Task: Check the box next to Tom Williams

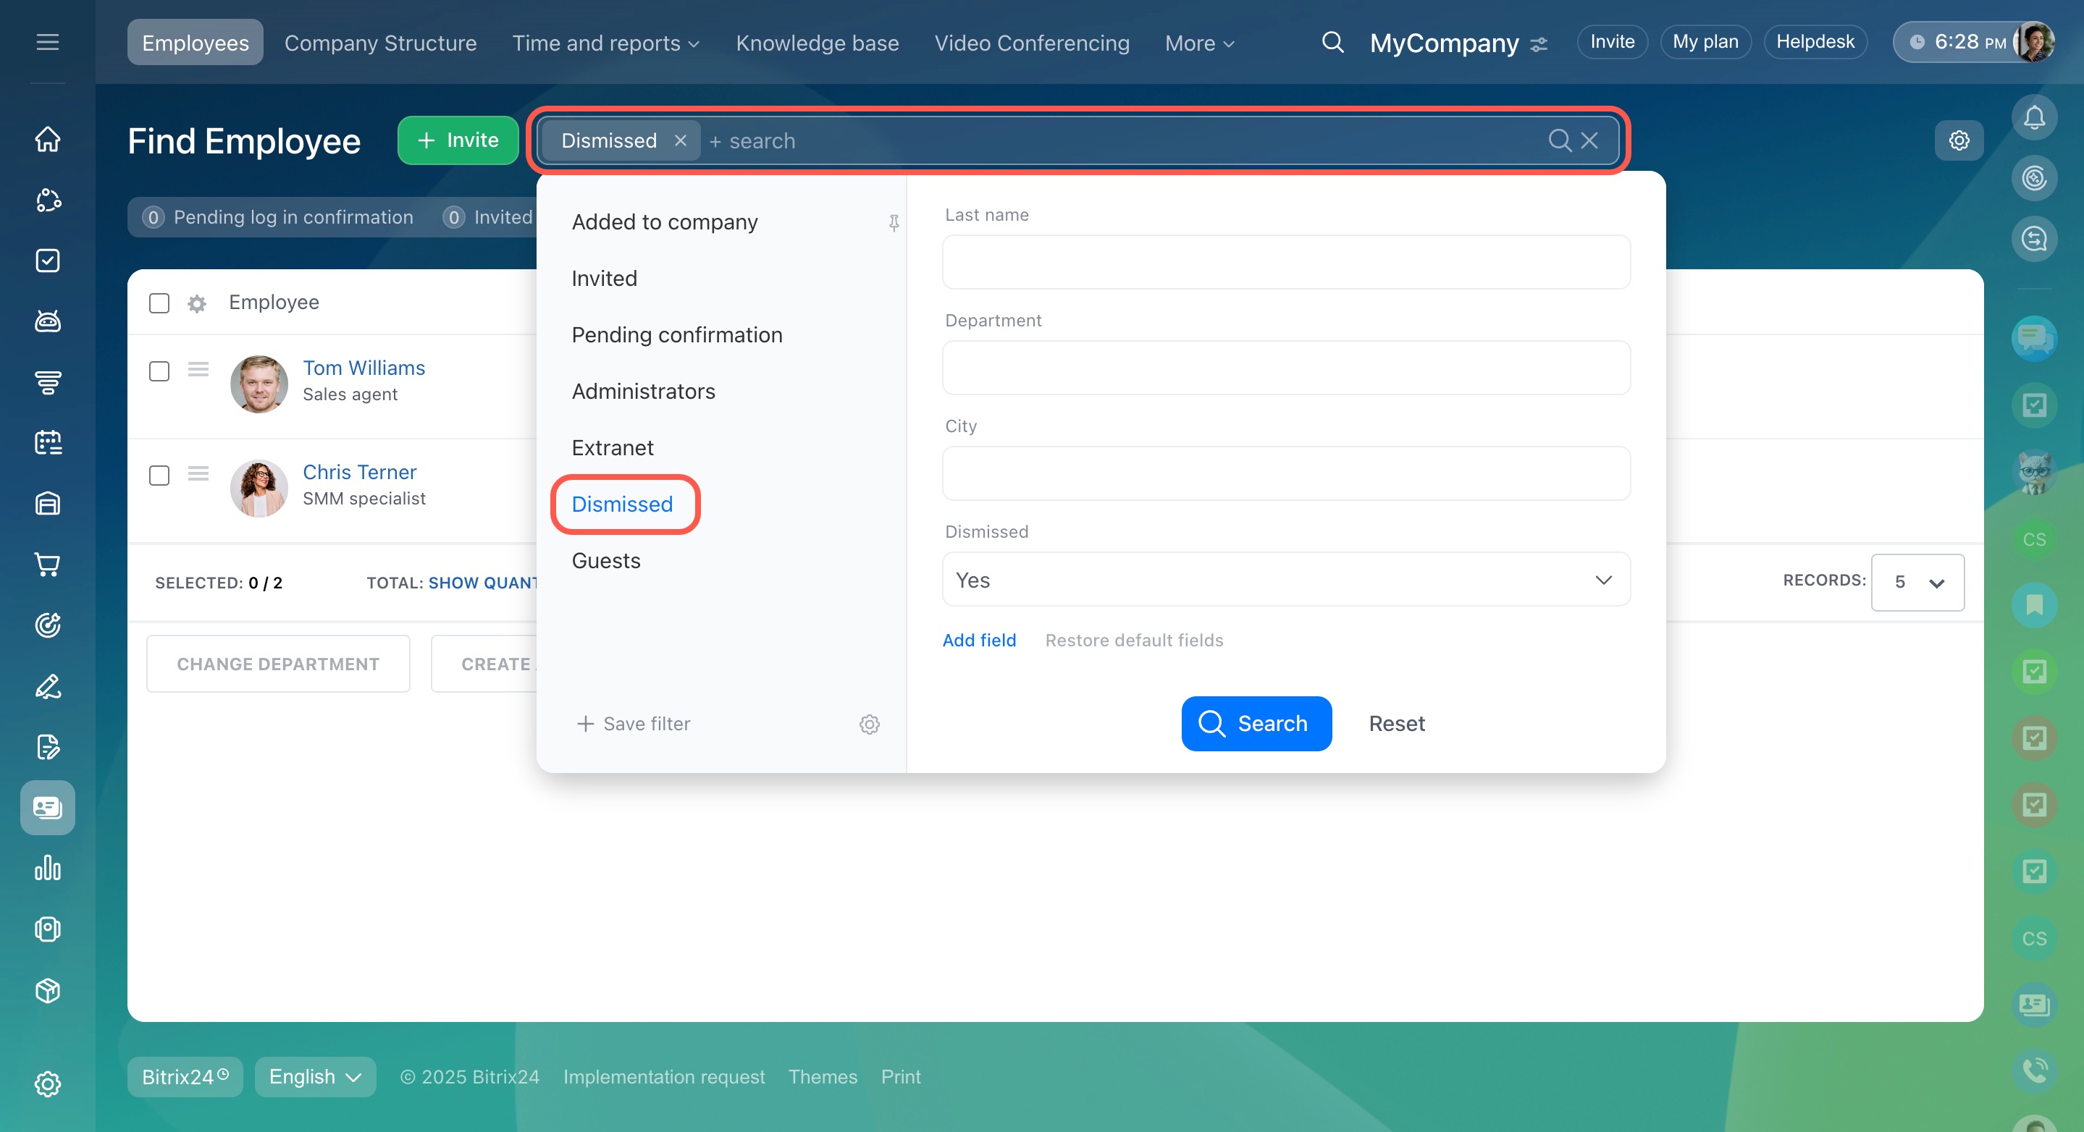Action: tap(159, 371)
